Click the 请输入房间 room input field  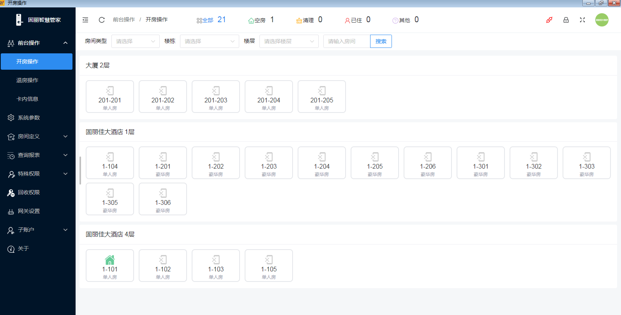(x=346, y=41)
